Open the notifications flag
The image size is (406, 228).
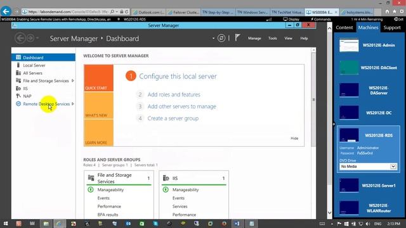point(237,38)
